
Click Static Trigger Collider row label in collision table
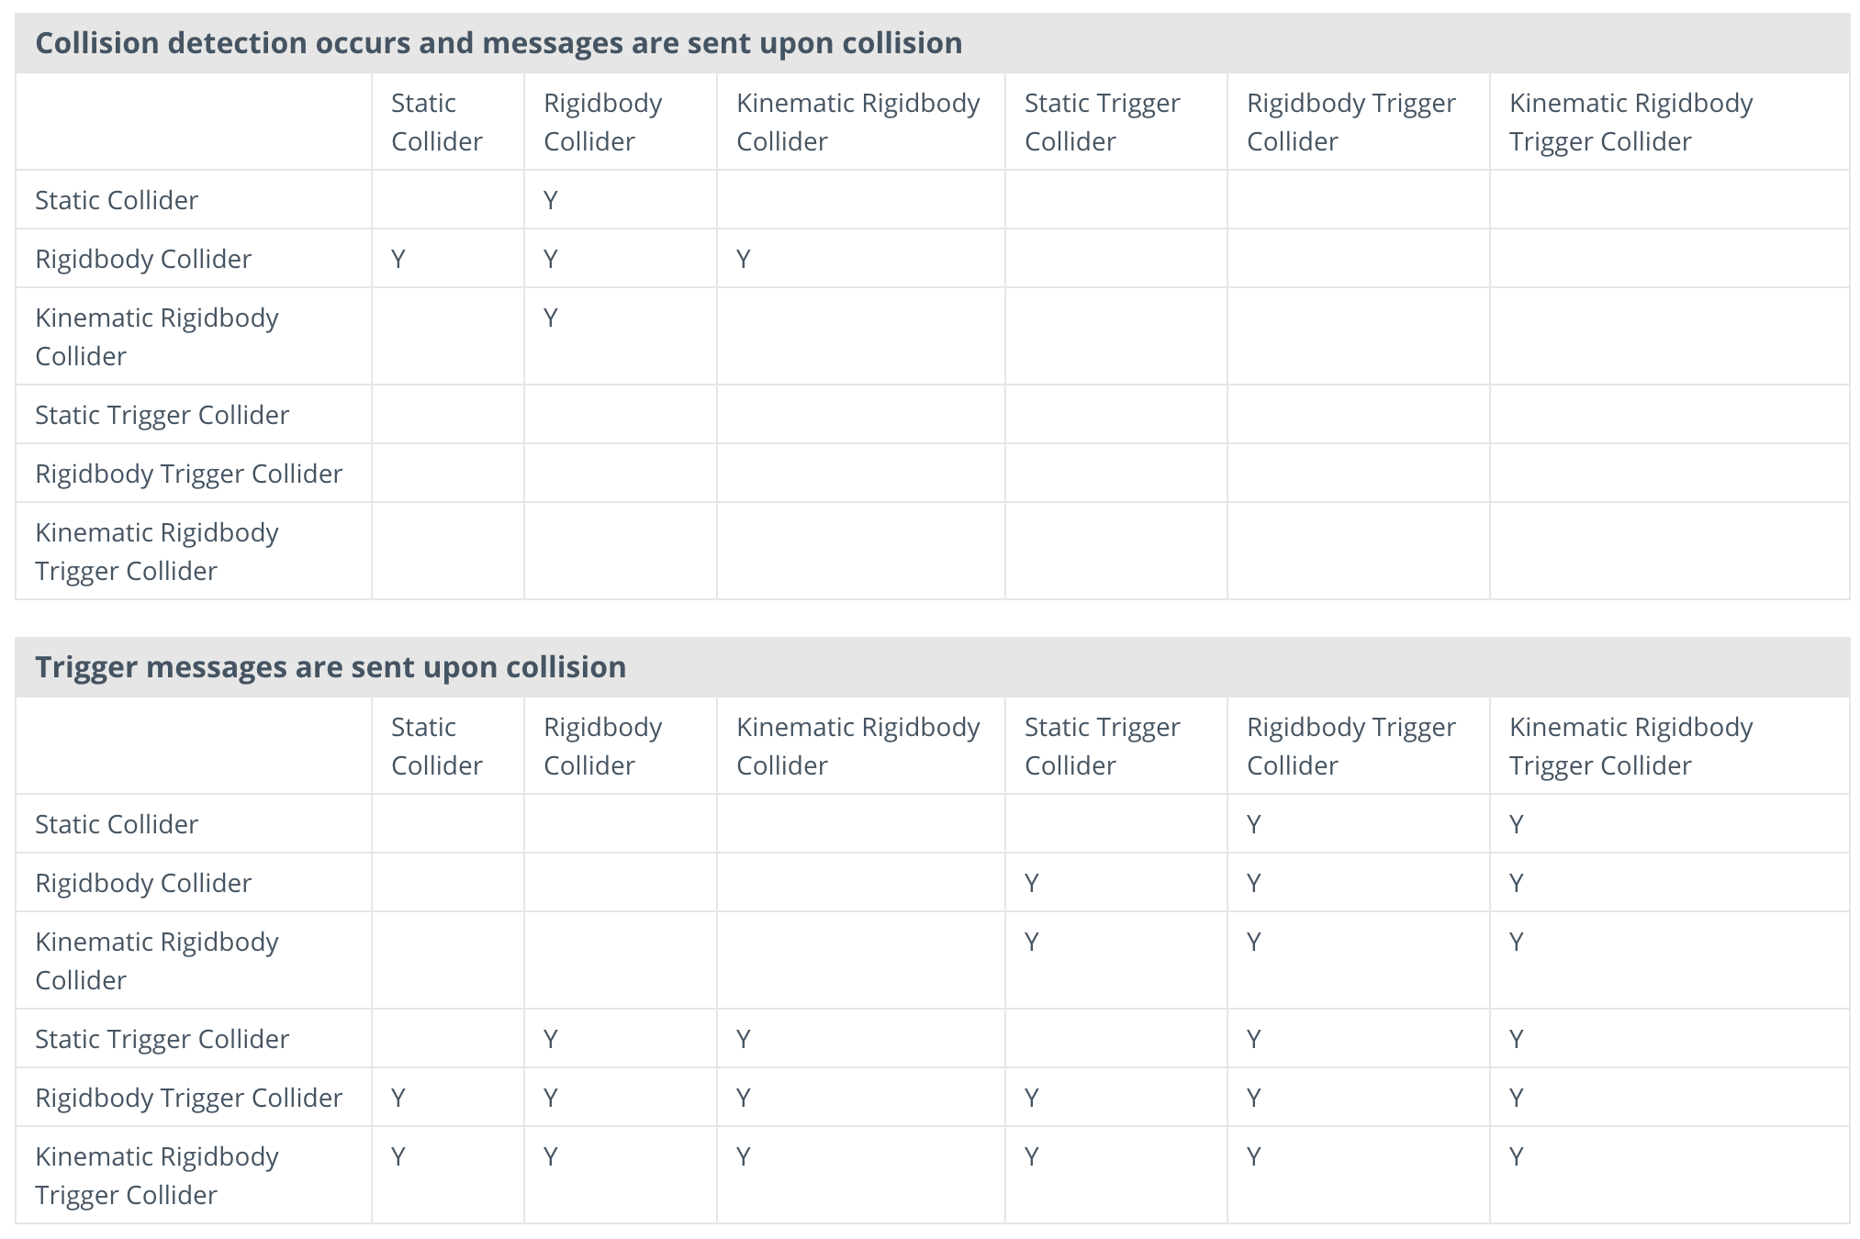click(x=162, y=415)
